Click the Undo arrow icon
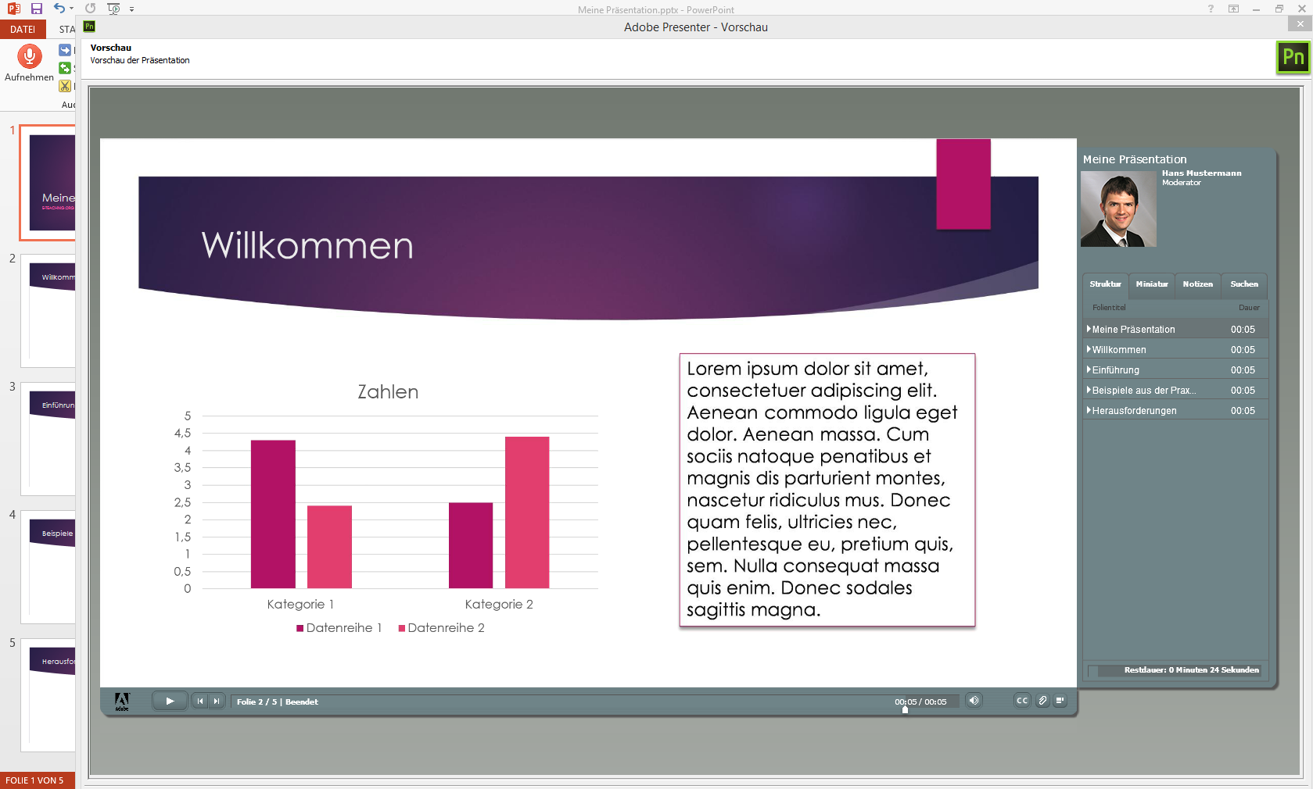Screen dimensions: 1313x789 pyautogui.click(x=59, y=9)
